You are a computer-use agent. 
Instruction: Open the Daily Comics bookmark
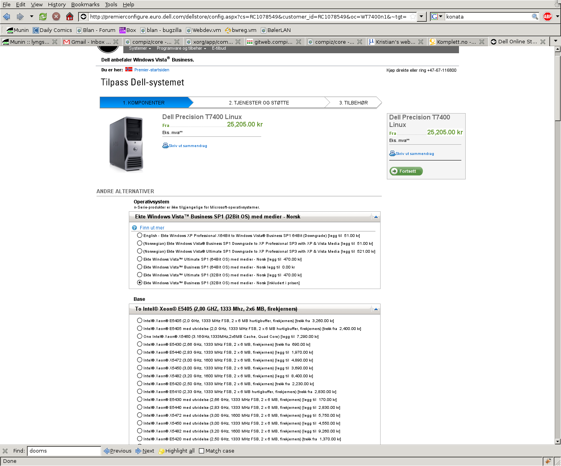[52, 30]
